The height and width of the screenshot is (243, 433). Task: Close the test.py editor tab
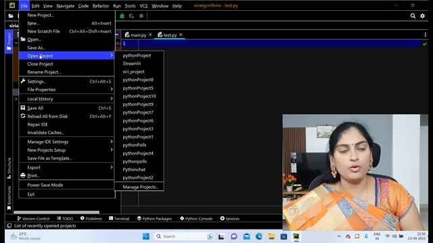point(181,34)
